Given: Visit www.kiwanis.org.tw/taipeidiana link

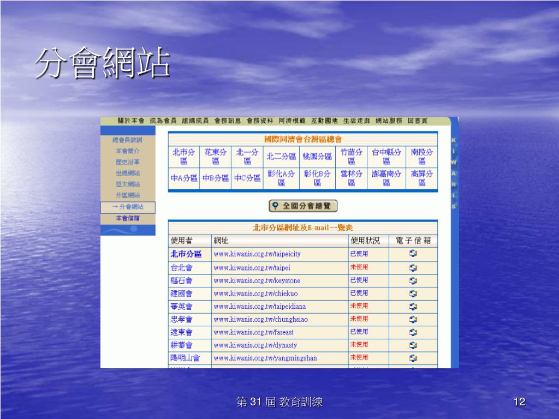Looking at the screenshot, I should tap(259, 307).
